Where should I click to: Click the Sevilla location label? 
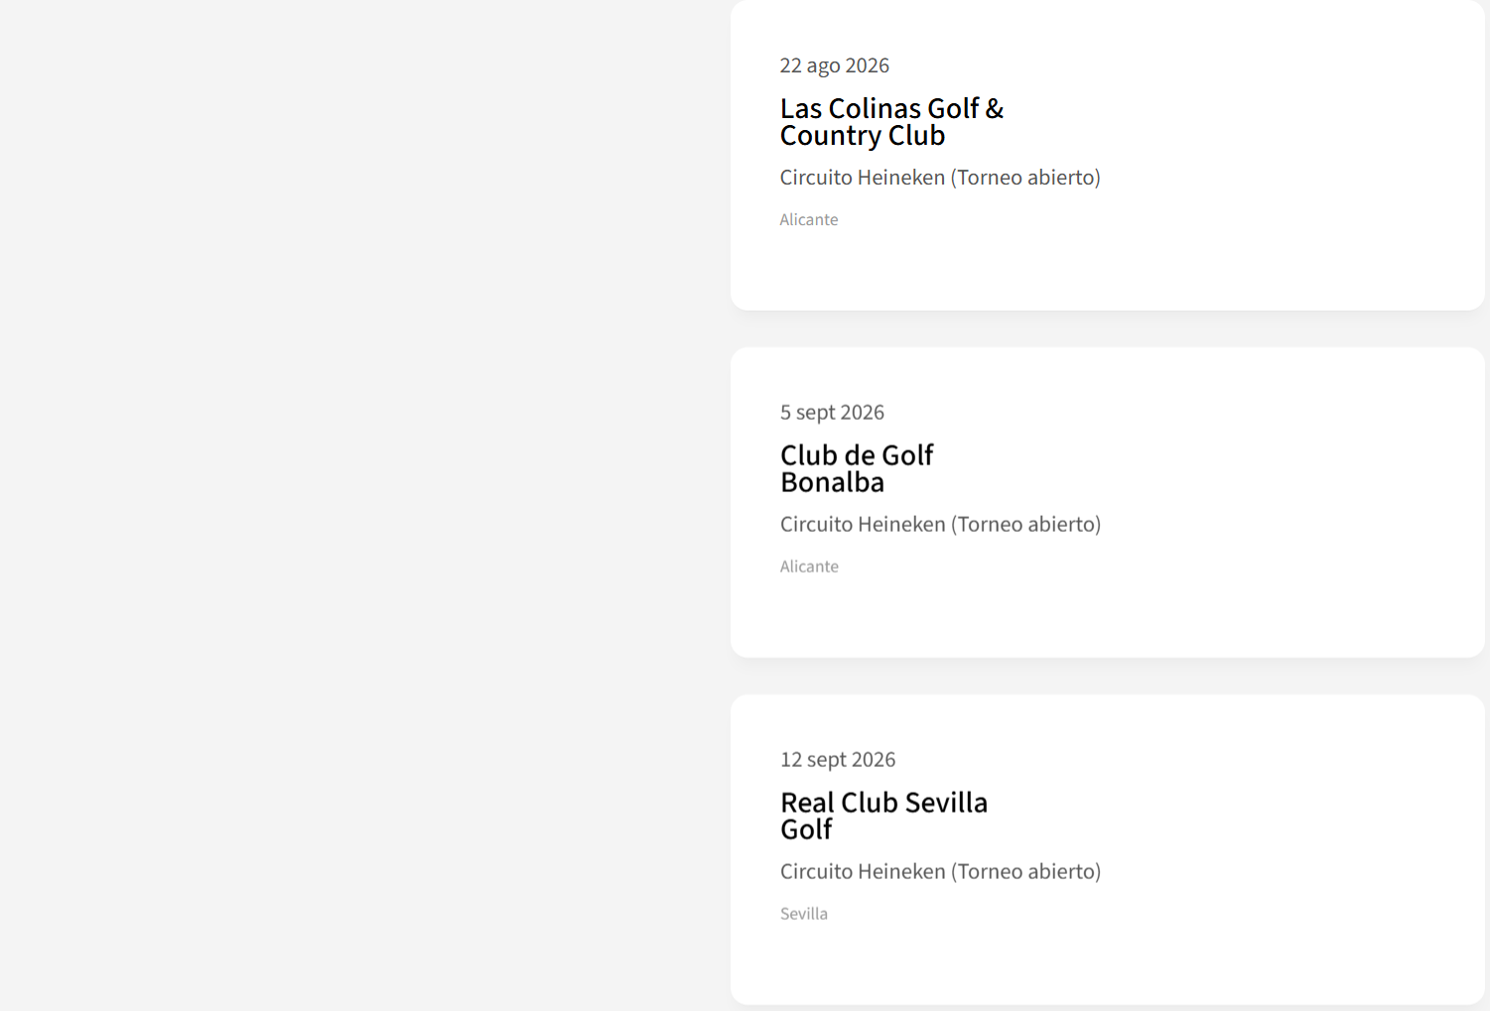[803, 914]
